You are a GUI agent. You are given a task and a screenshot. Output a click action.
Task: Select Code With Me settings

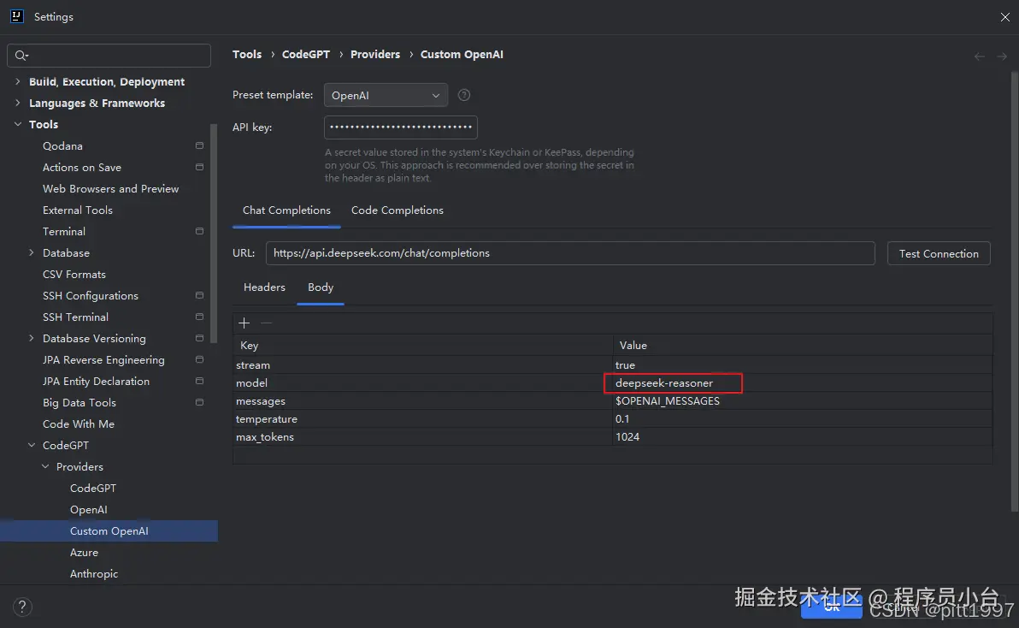click(78, 424)
